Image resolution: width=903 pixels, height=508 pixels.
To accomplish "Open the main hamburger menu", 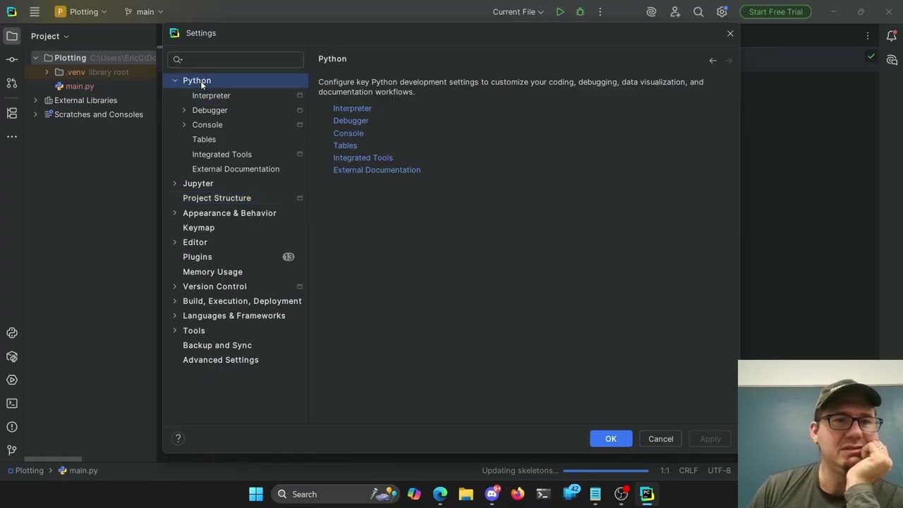I will tap(35, 12).
